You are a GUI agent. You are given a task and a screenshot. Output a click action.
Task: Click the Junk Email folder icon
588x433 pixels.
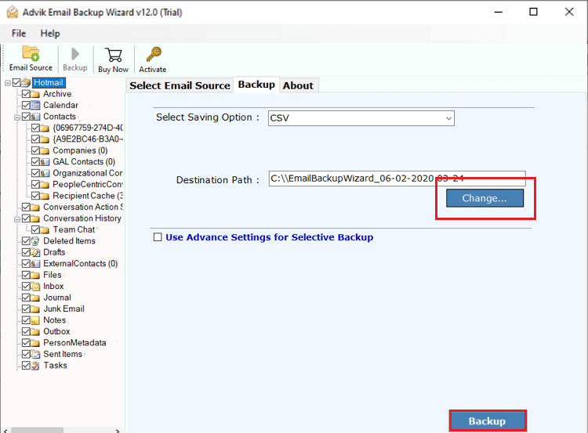point(35,309)
